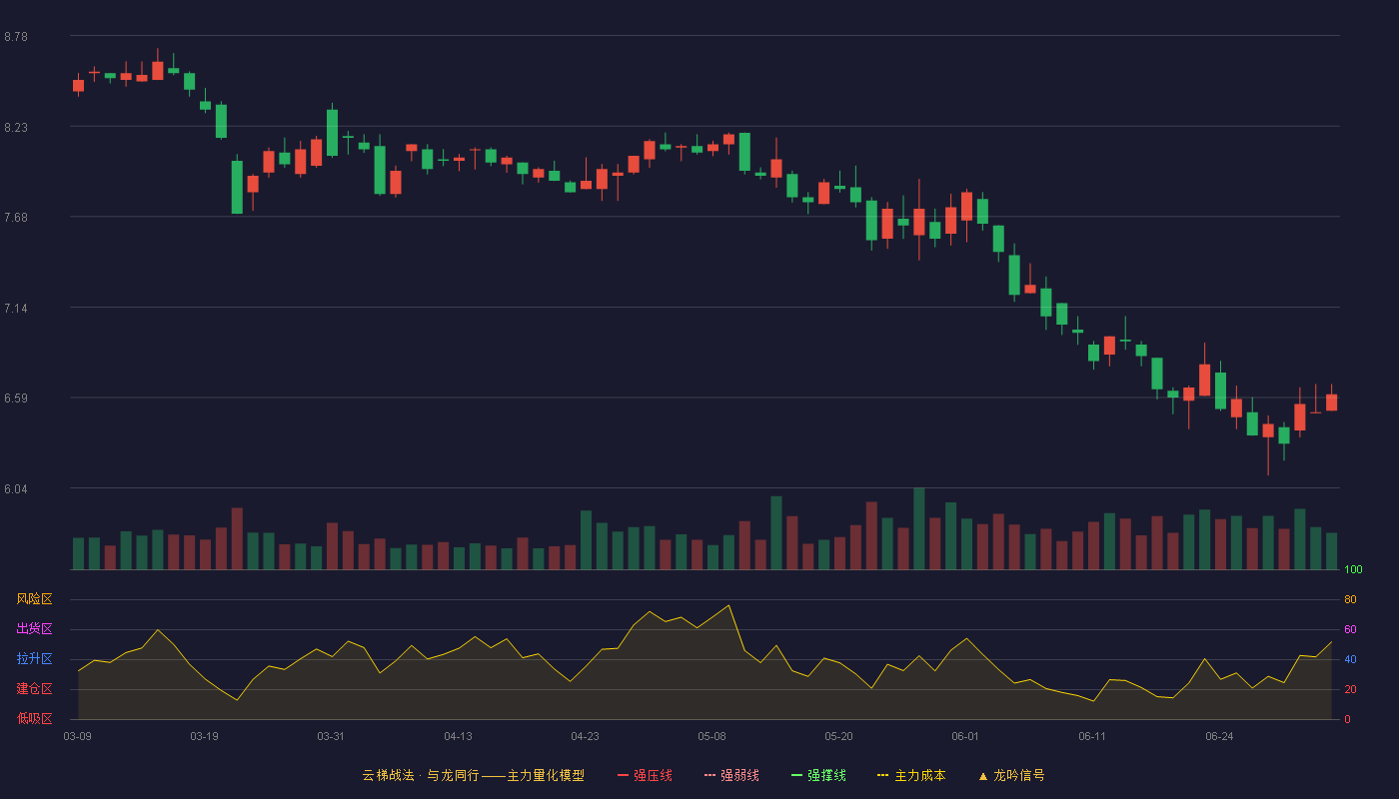Toggle the 龙吟信号 triangle legend item
The height and width of the screenshot is (799, 1399).
pos(1011,775)
